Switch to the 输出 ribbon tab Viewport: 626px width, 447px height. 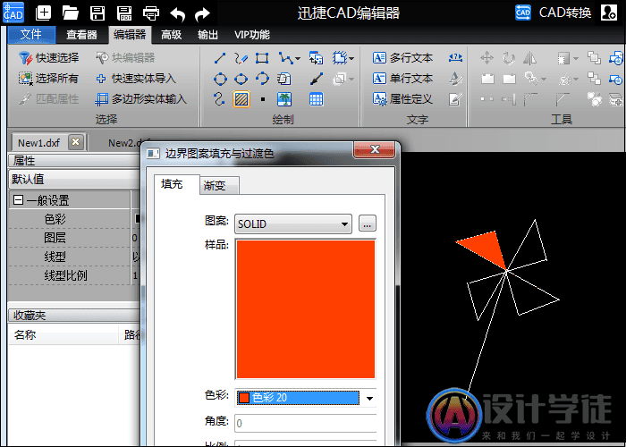[x=207, y=35]
